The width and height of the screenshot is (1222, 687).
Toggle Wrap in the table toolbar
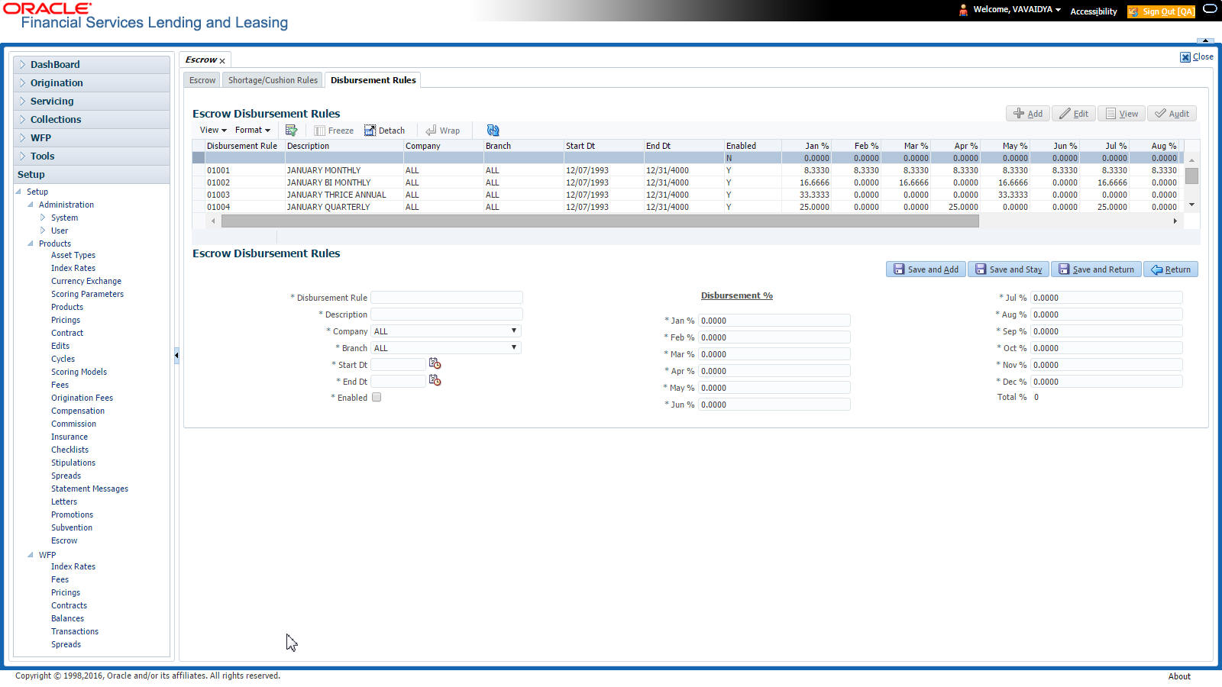pos(443,131)
